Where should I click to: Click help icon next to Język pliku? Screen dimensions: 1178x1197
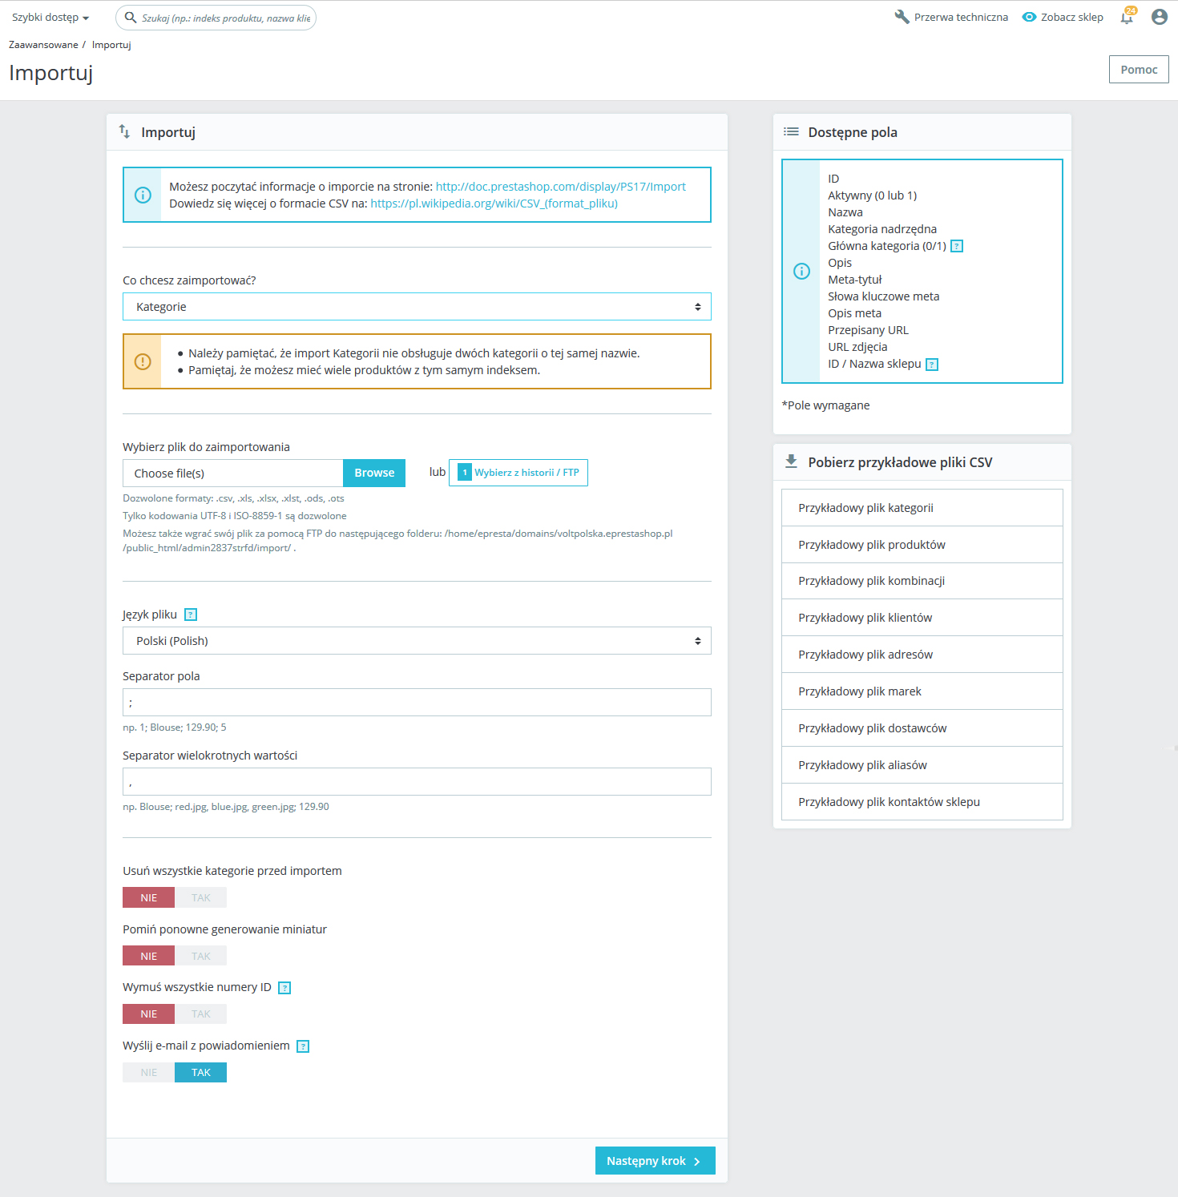(191, 615)
